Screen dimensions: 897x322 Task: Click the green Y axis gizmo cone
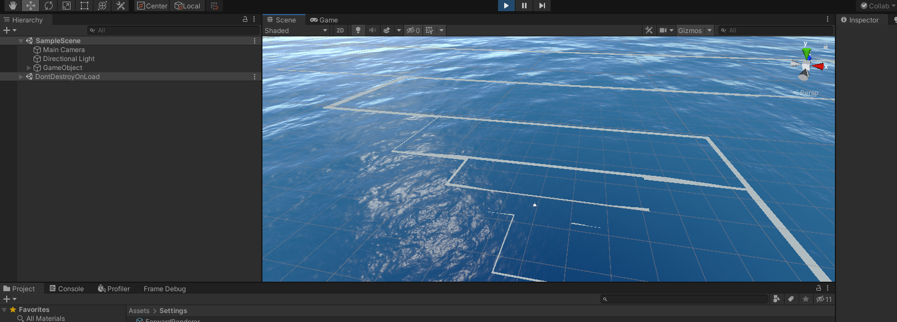click(x=806, y=53)
